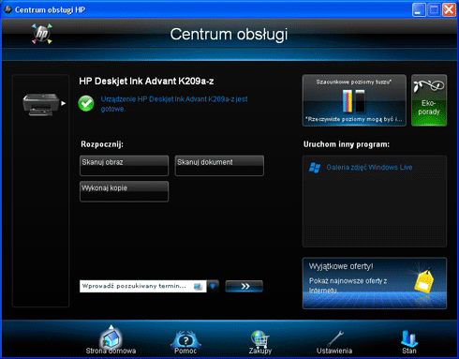This screenshot has width=459, height=359.
Task: Start Skanuj dokument
Action: 219,166
